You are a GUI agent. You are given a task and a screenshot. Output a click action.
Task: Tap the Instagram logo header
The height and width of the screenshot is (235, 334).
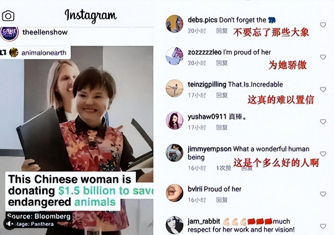(91, 16)
